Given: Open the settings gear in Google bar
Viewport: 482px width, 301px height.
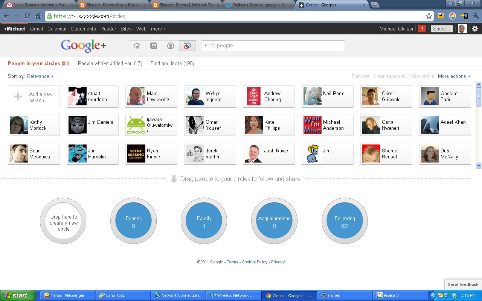Looking at the screenshot, I should pyautogui.click(x=475, y=29).
